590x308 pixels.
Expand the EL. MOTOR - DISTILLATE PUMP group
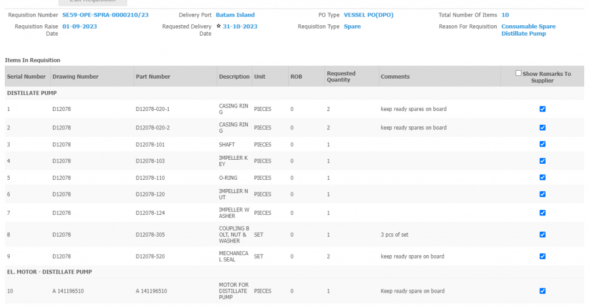tap(49, 272)
